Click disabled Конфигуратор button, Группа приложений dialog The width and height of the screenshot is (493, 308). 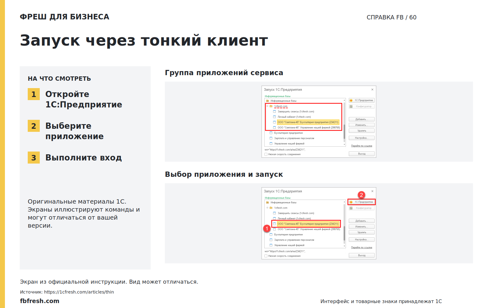click(x=362, y=106)
